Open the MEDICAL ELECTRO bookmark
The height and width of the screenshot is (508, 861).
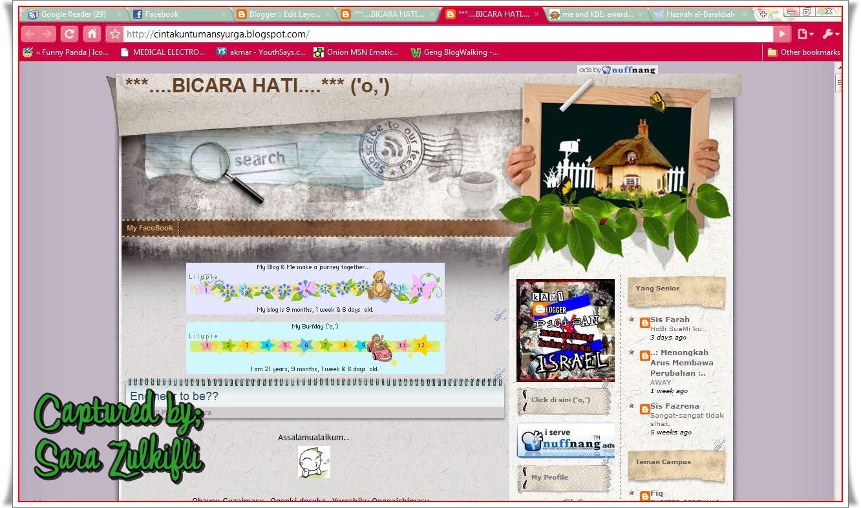point(164,52)
